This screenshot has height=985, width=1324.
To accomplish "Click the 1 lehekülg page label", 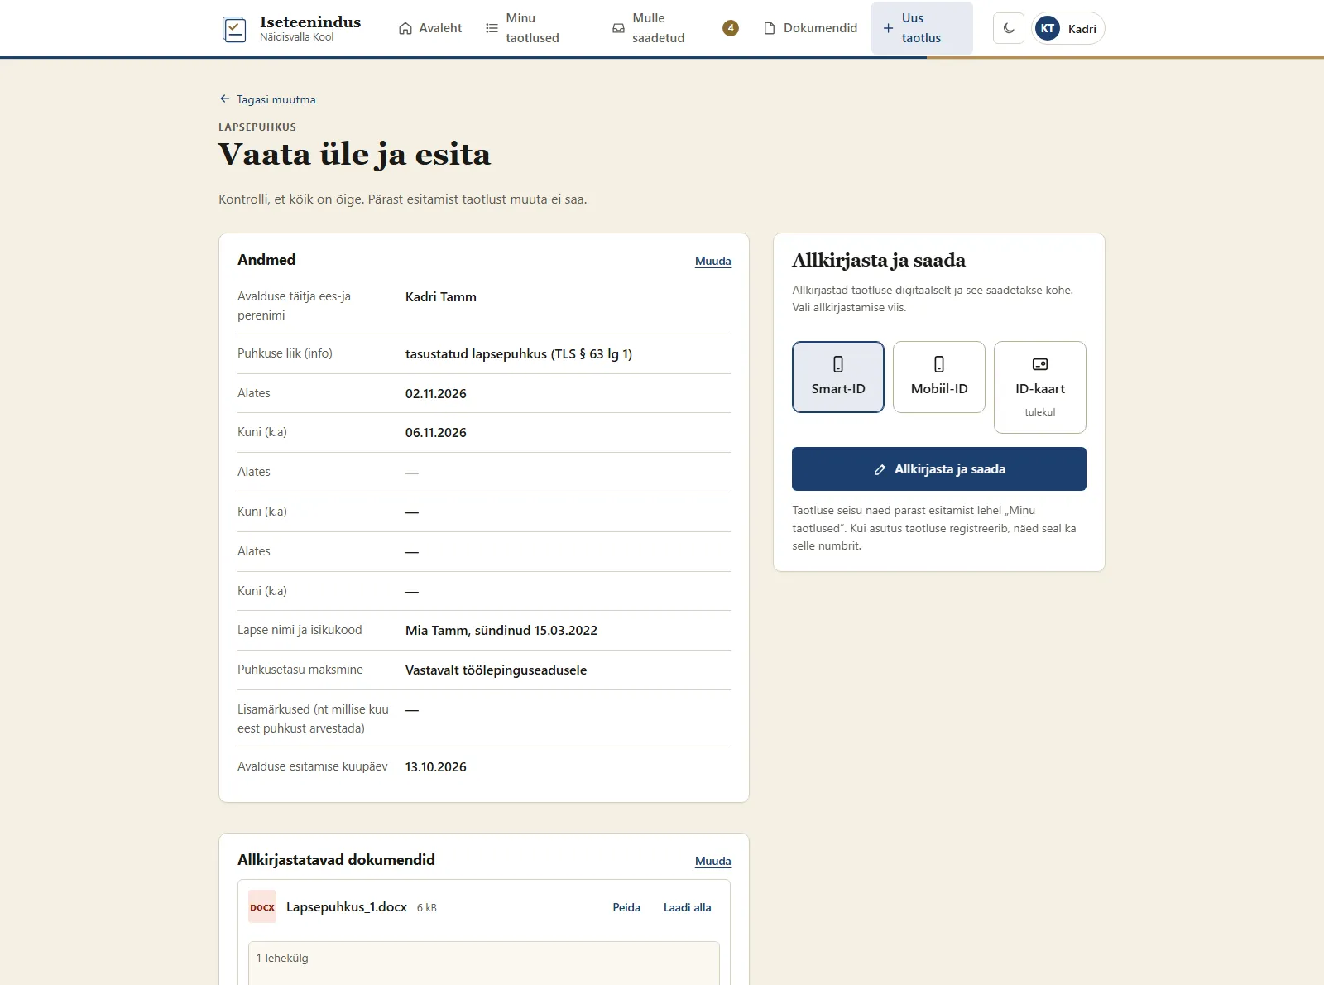I will click(282, 958).
